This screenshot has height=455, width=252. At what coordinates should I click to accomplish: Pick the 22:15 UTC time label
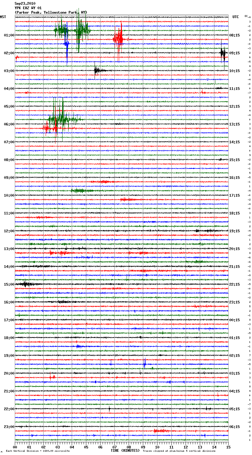pos(235,284)
